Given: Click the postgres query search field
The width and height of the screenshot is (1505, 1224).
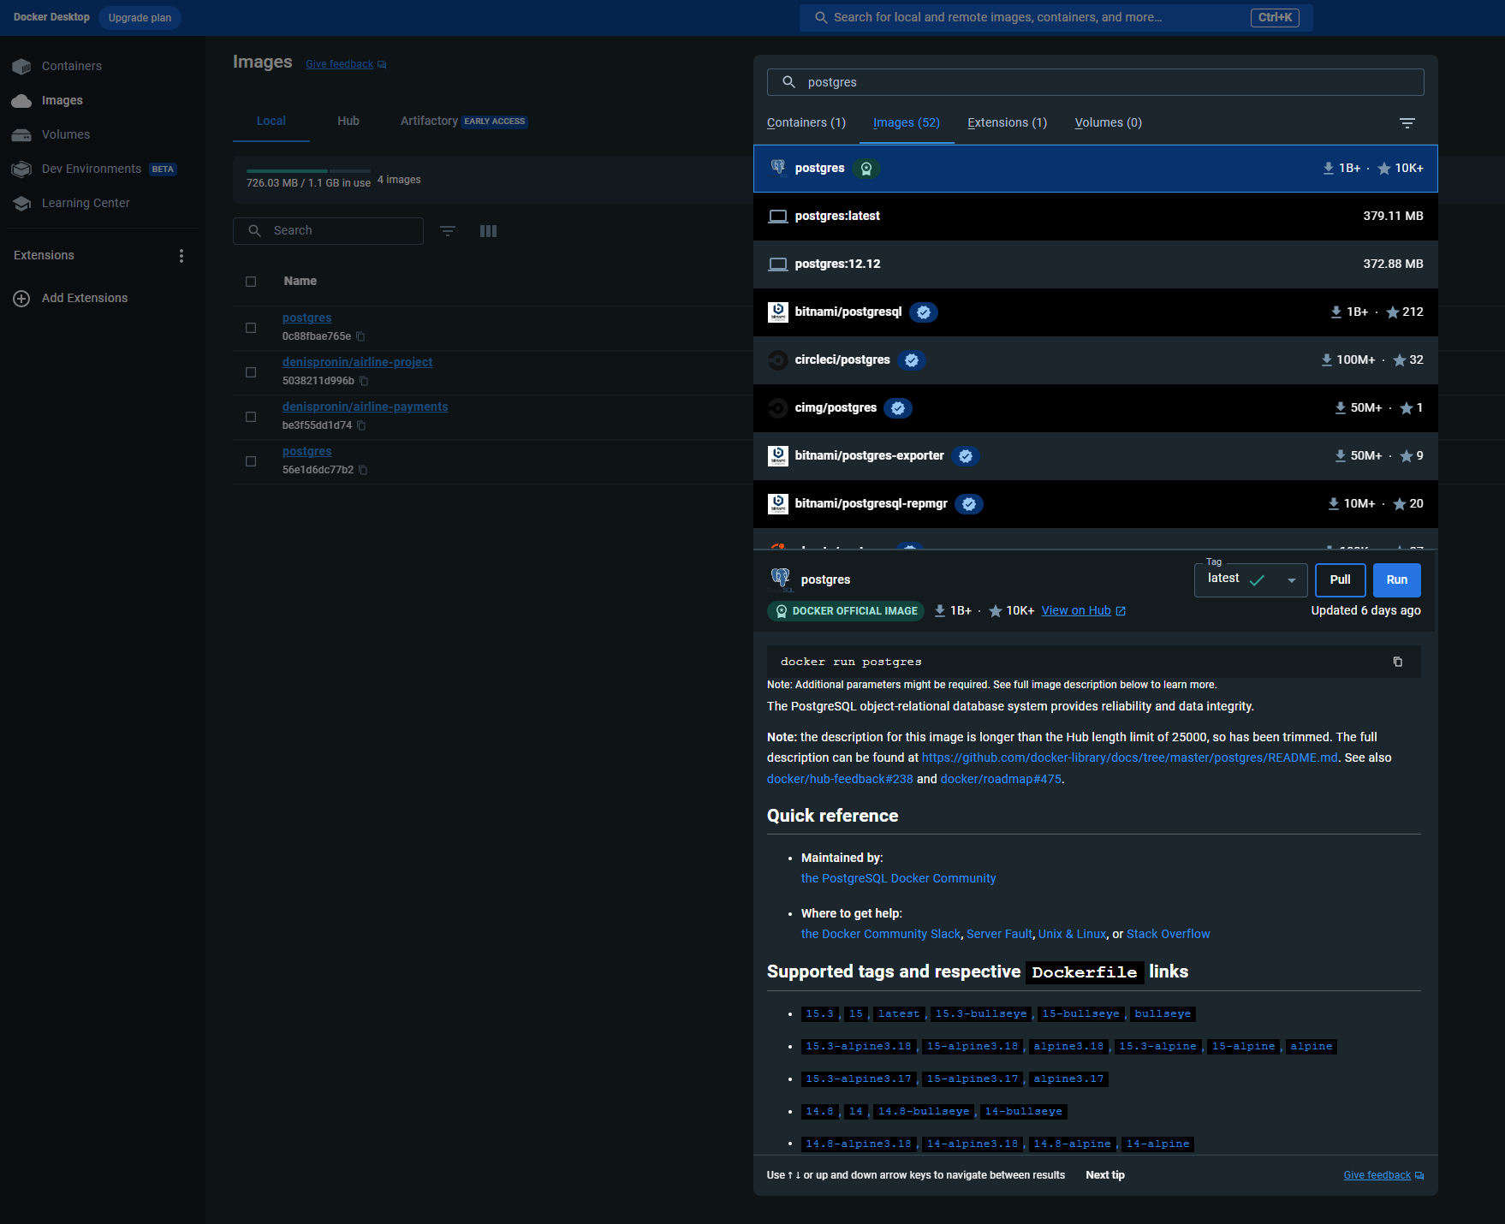Looking at the screenshot, I should (1096, 82).
